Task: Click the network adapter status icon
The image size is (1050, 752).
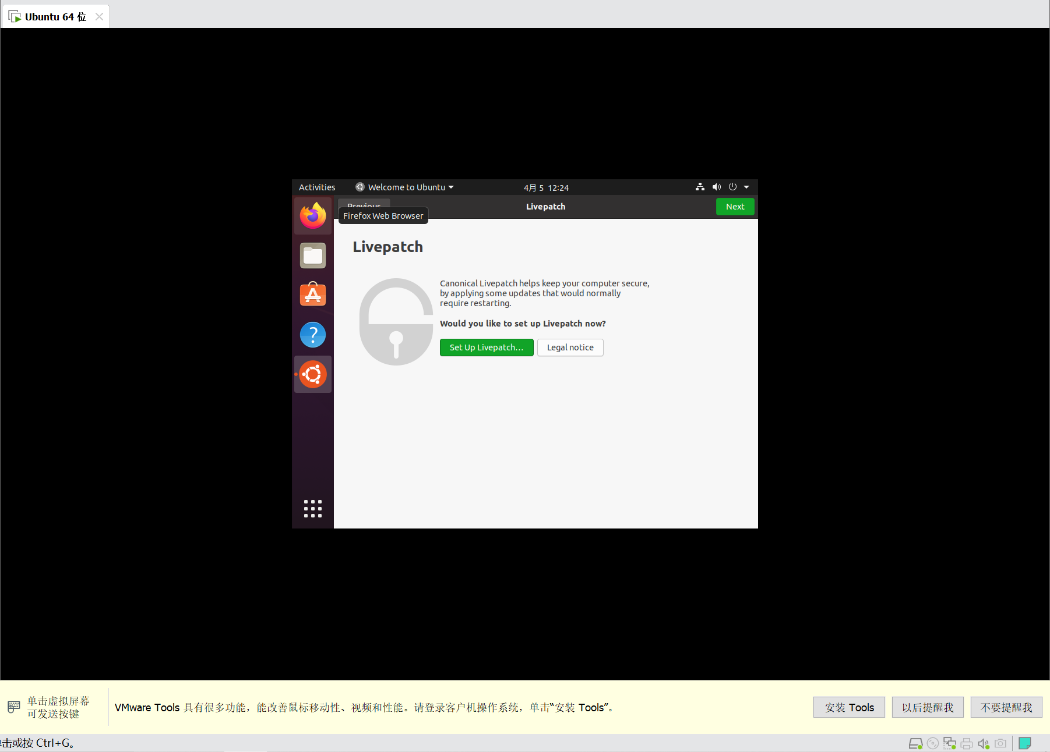Action: pyautogui.click(x=950, y=743)
